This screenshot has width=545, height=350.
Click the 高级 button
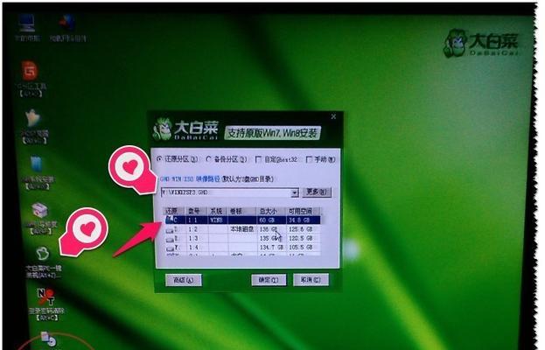183,280
